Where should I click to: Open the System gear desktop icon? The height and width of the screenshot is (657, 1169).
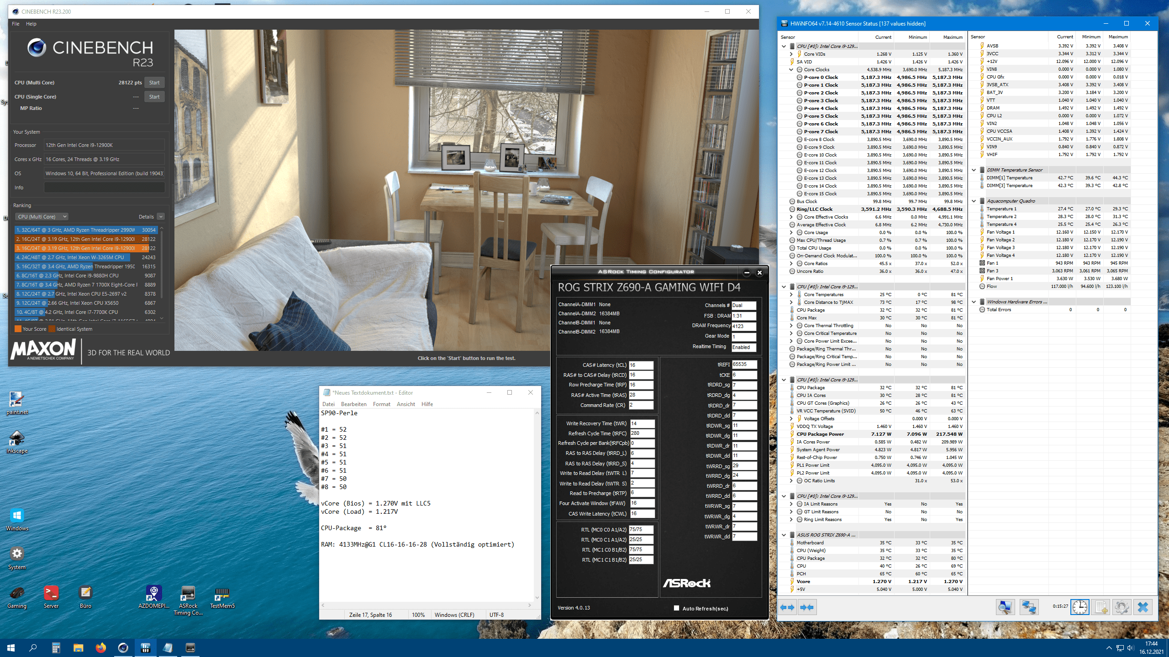(x=17, y=558)
